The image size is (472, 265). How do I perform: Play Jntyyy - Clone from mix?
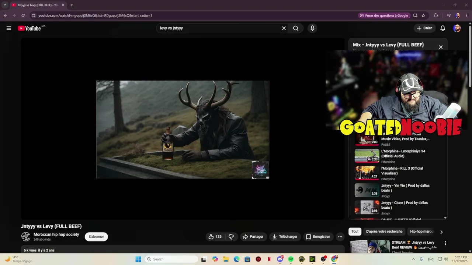[x=398, y=208]
